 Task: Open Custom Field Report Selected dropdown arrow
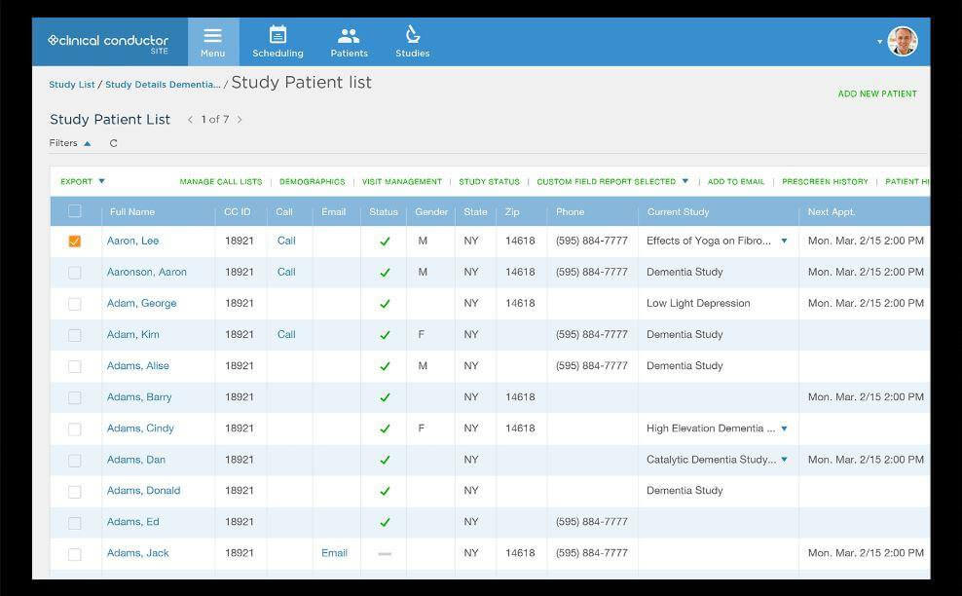[x=685, y=181]
